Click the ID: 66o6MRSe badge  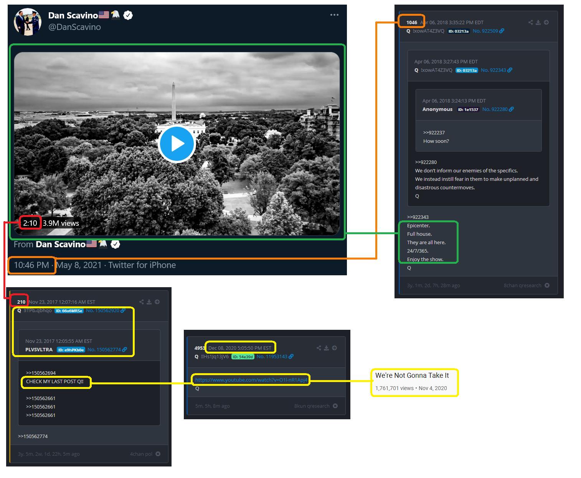[x=69, y=311]
